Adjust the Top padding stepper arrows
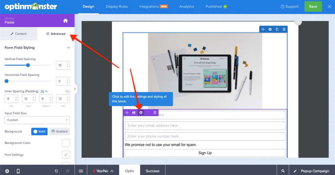The width and height of the screenshot is (335, 175). (x=16, y=99)
